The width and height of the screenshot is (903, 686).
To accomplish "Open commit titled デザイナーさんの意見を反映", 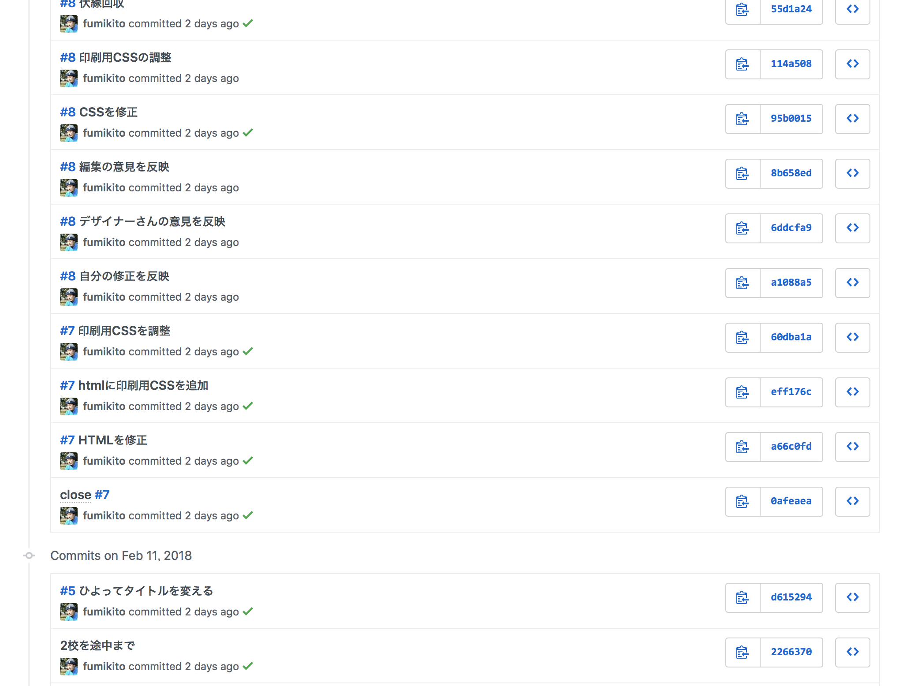I will pos(152,222).
